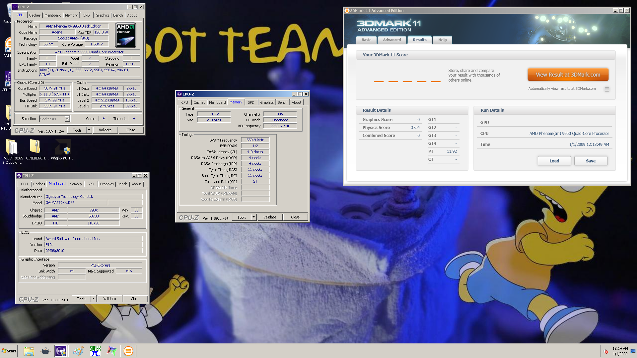Click View Result at 3DMark.com button

tap(568, 75)
